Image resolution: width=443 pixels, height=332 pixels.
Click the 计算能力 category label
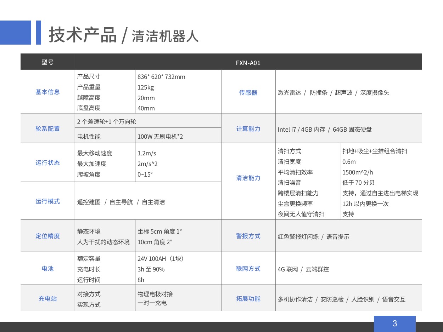coord(248,129)
